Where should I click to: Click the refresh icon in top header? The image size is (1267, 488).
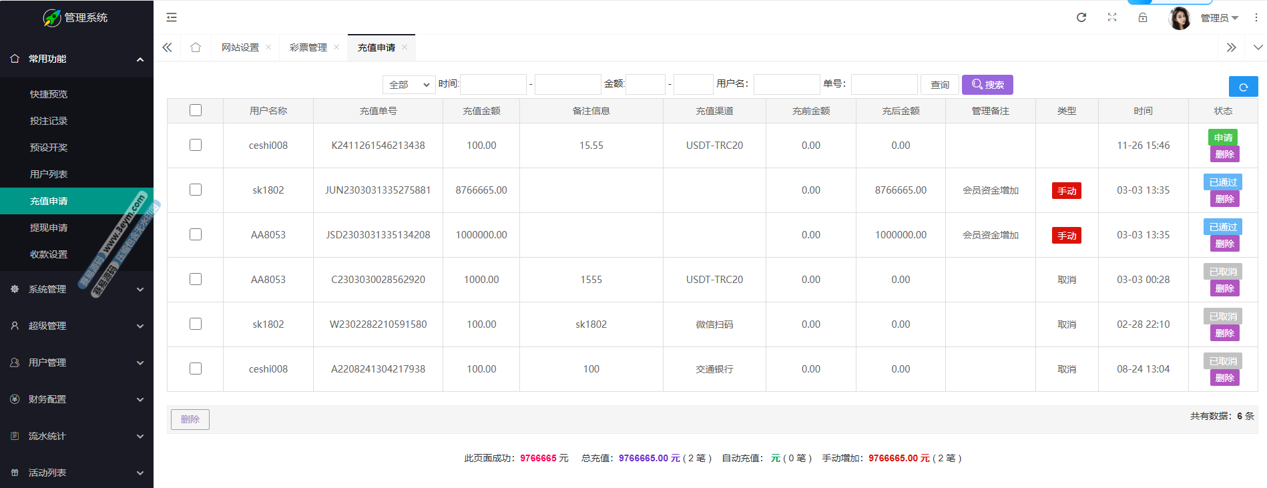[1081, 17]
